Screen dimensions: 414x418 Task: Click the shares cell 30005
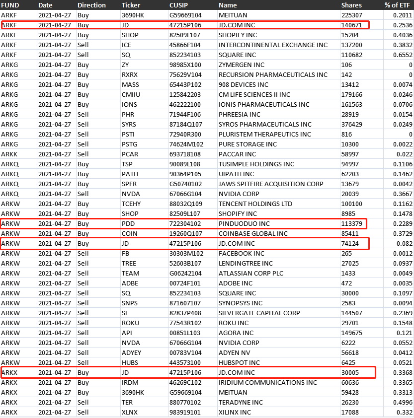350,373
